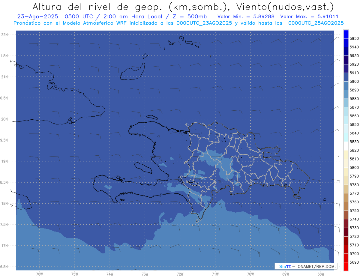Click the "19N" latitude label
The image size is (360, 278).
[x=5, y=161]
